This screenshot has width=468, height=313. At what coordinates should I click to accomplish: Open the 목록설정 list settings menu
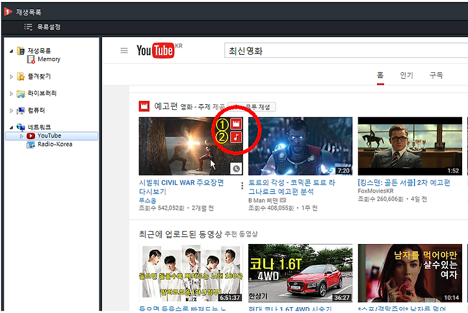42,27
